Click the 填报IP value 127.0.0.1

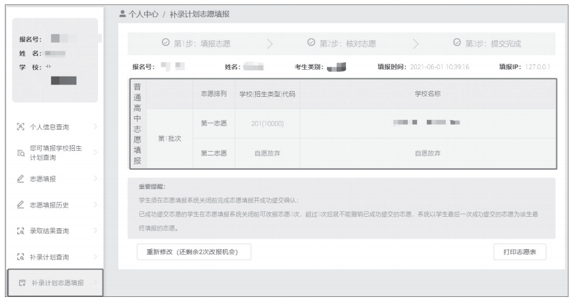(537, 67)
